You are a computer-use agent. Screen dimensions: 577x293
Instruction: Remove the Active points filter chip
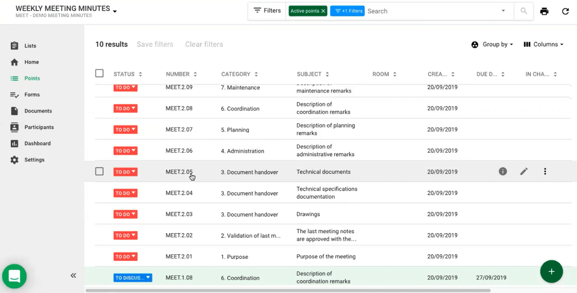[x=323, y=11]
